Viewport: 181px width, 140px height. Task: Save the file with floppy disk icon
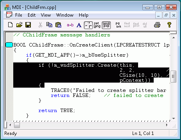28,25
